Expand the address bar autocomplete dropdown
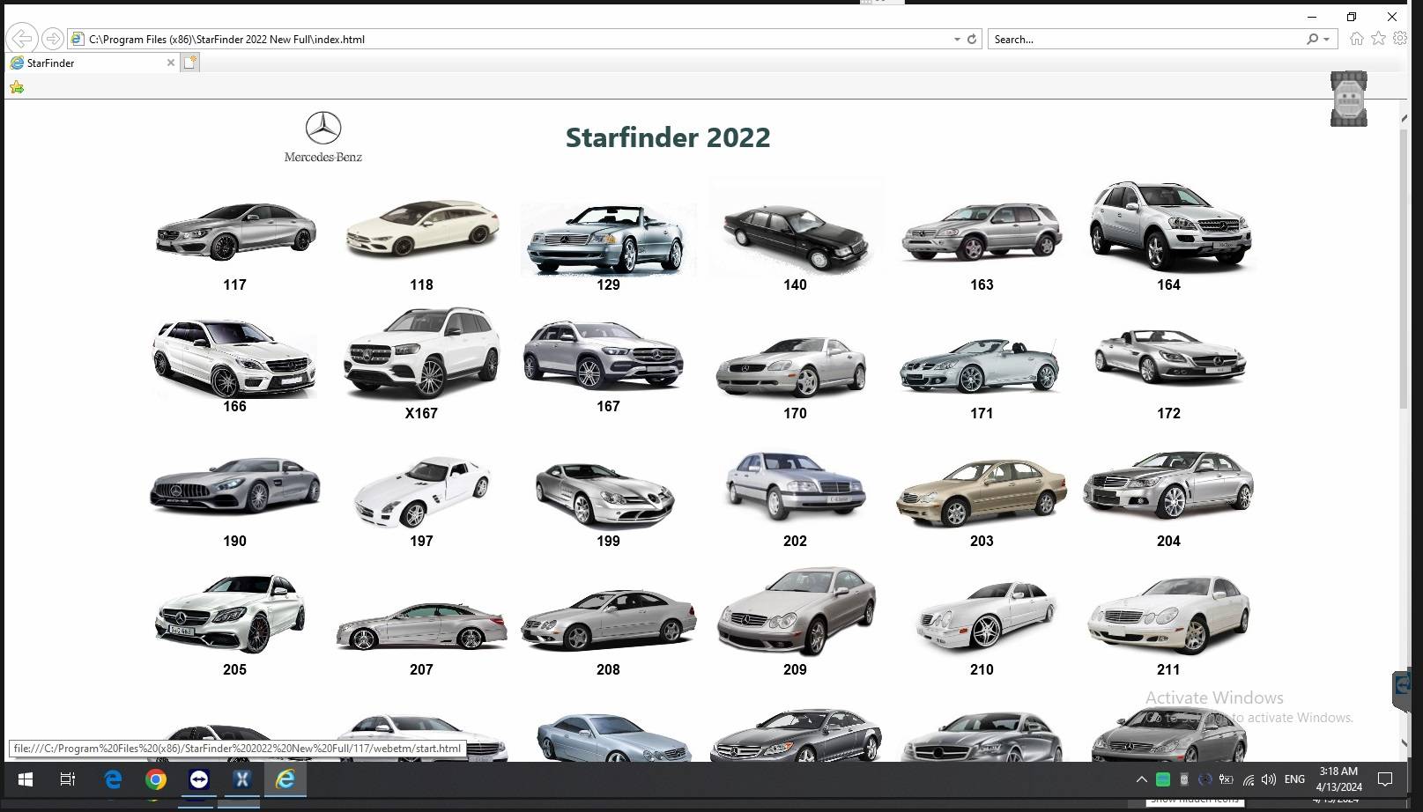Image resolution: width=1423 pixels, height=812 pixels. point(957,40)
